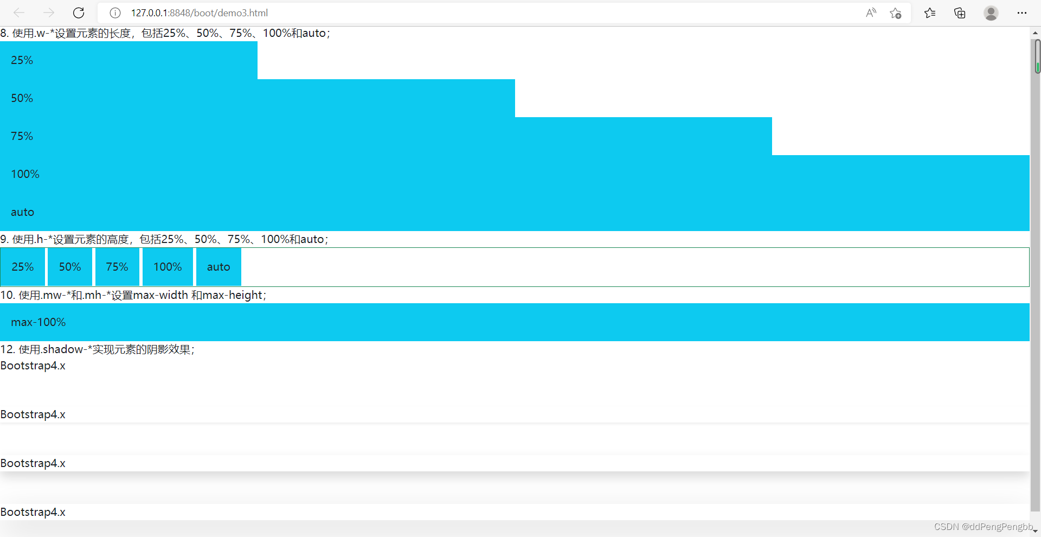Screen dimensions: 1041x537
Task: Click the 50% height box
Action: 70,267
